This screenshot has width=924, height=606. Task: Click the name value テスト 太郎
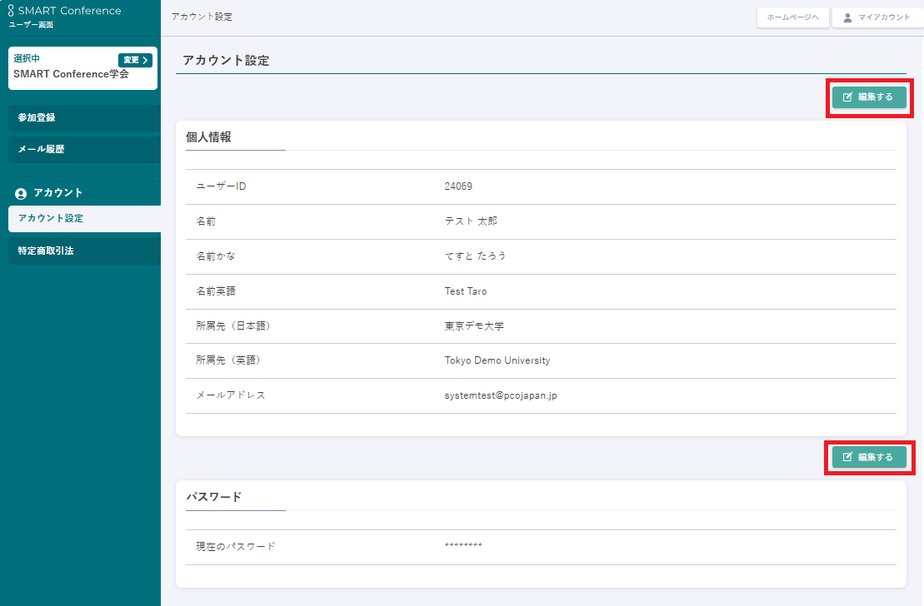click(x=471, y=221)
